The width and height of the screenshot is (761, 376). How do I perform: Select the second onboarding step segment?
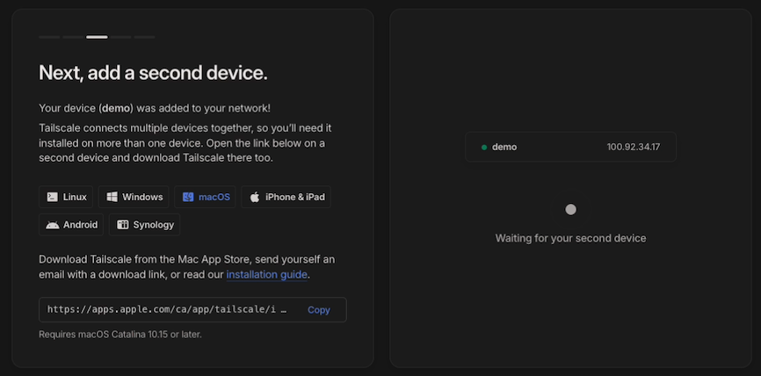73,37
